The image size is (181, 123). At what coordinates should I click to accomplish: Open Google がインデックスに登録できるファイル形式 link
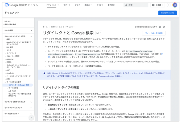(x=19, y=43)
